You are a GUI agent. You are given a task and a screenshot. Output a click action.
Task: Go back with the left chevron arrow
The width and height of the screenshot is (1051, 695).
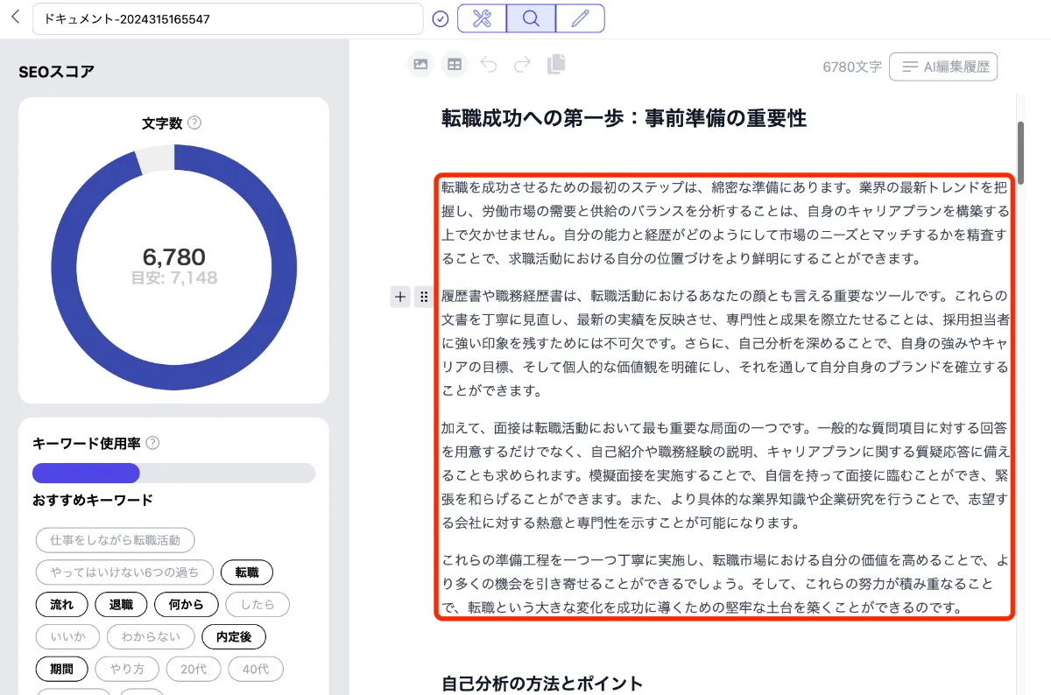[15, 18]
